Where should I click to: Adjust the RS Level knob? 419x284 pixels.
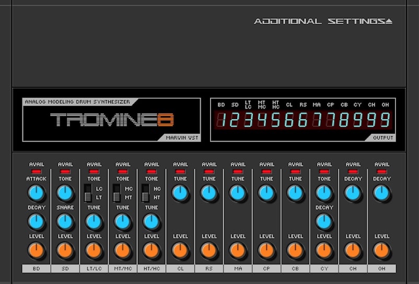[x=209, y=251]
